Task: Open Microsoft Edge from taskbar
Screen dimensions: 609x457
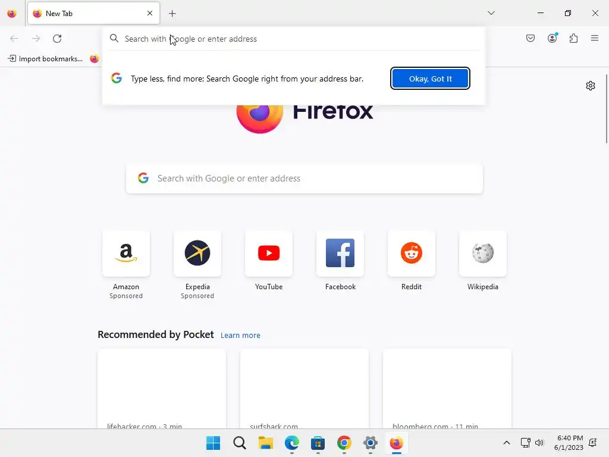Action: pos(291,443)
